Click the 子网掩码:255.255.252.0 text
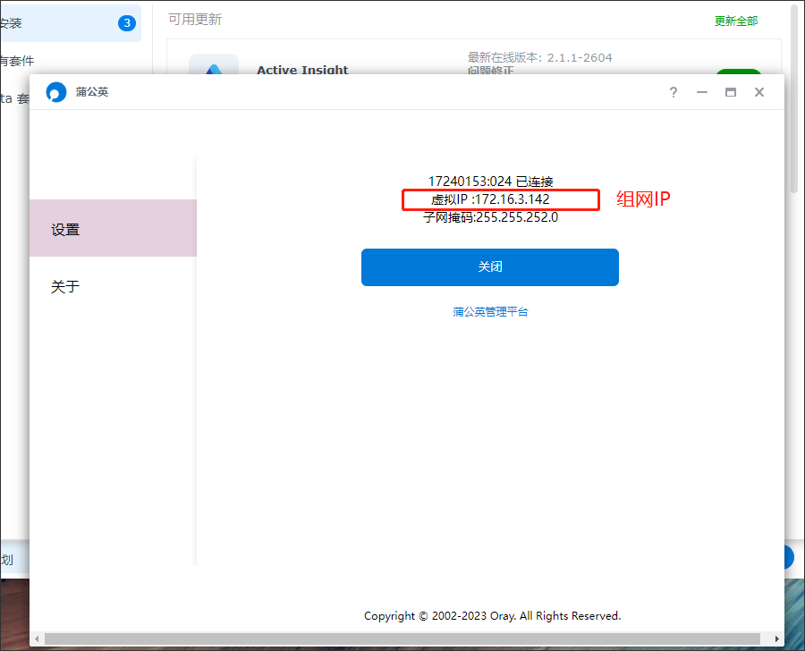Screen dimensions: 805x651 (x=490, y=217)
